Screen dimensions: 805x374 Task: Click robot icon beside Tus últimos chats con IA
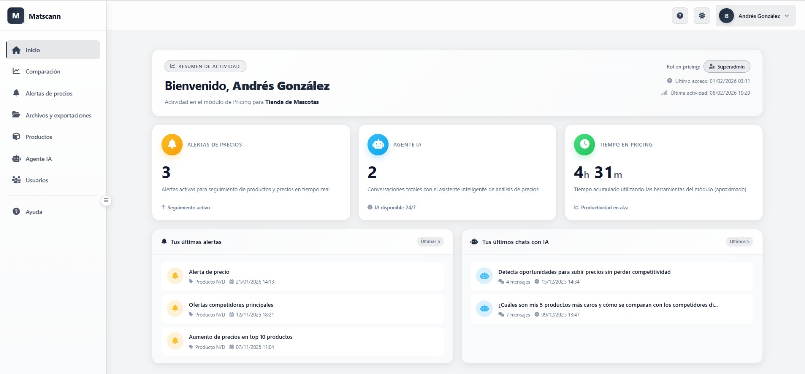tap(474, 242)
